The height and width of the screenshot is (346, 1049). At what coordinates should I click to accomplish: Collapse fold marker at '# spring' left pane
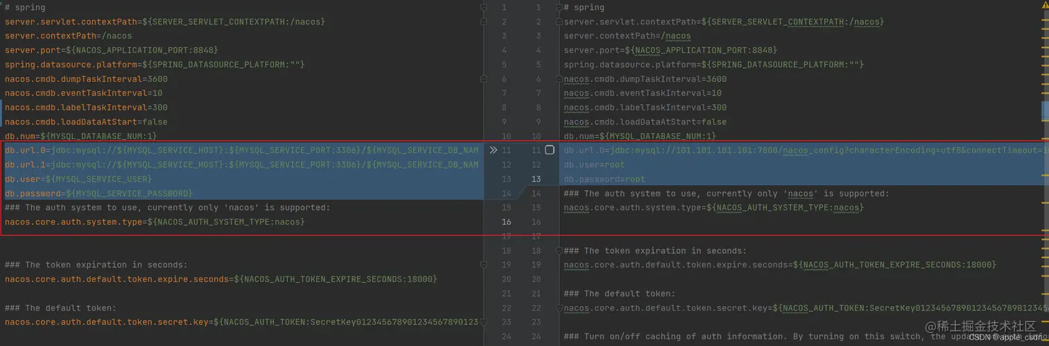coord(484,7)
